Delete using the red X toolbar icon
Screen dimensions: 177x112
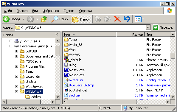tap(117, 19)
